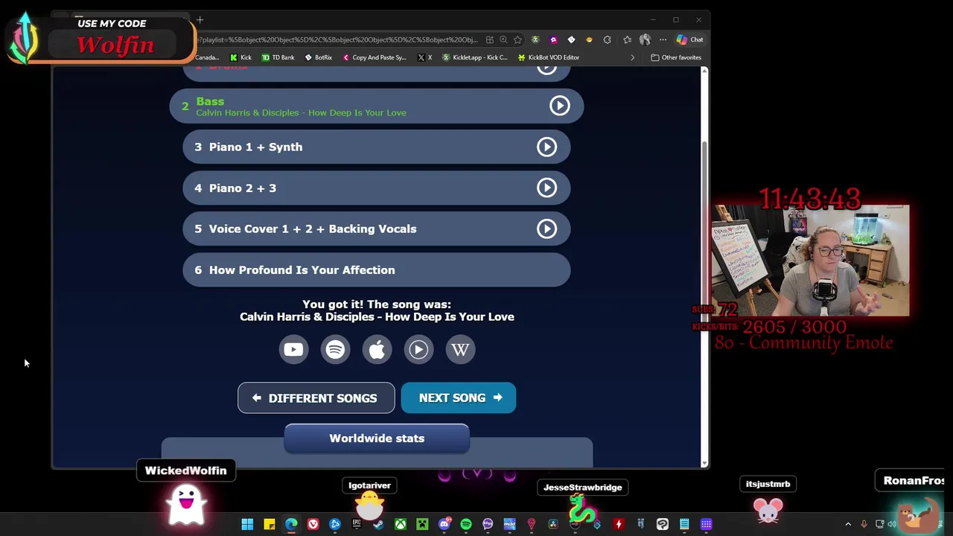Open the TD Bank bookmark
Screen dimensions: 953x536
coord(278,57)
